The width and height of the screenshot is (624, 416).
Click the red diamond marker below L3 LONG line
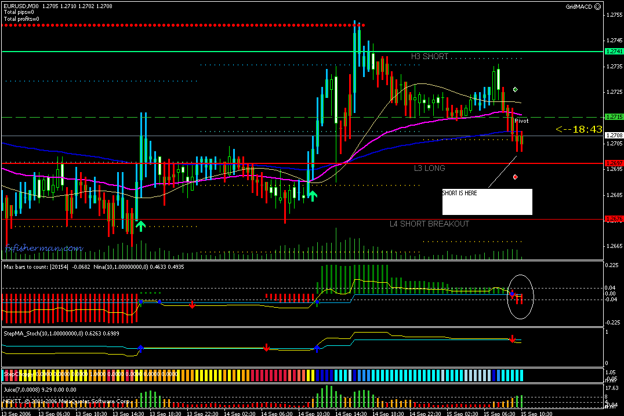[x=516, y=177]
